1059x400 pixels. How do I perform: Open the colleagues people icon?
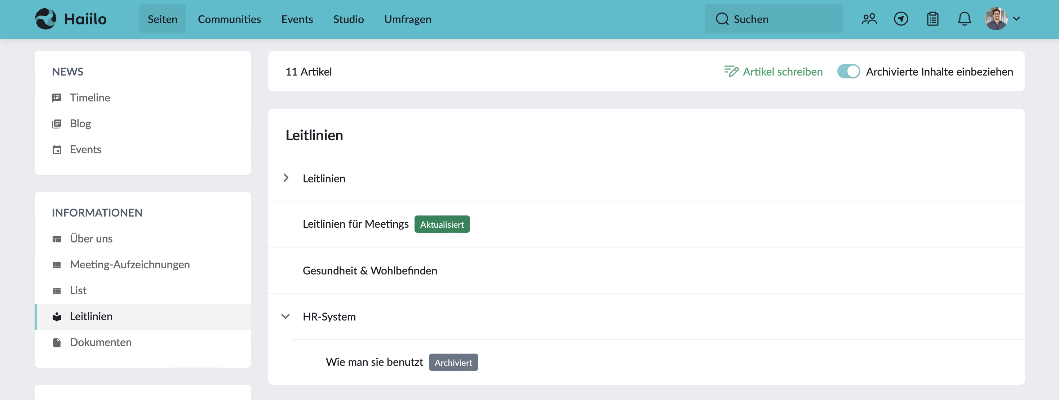(x=869, y=19)
